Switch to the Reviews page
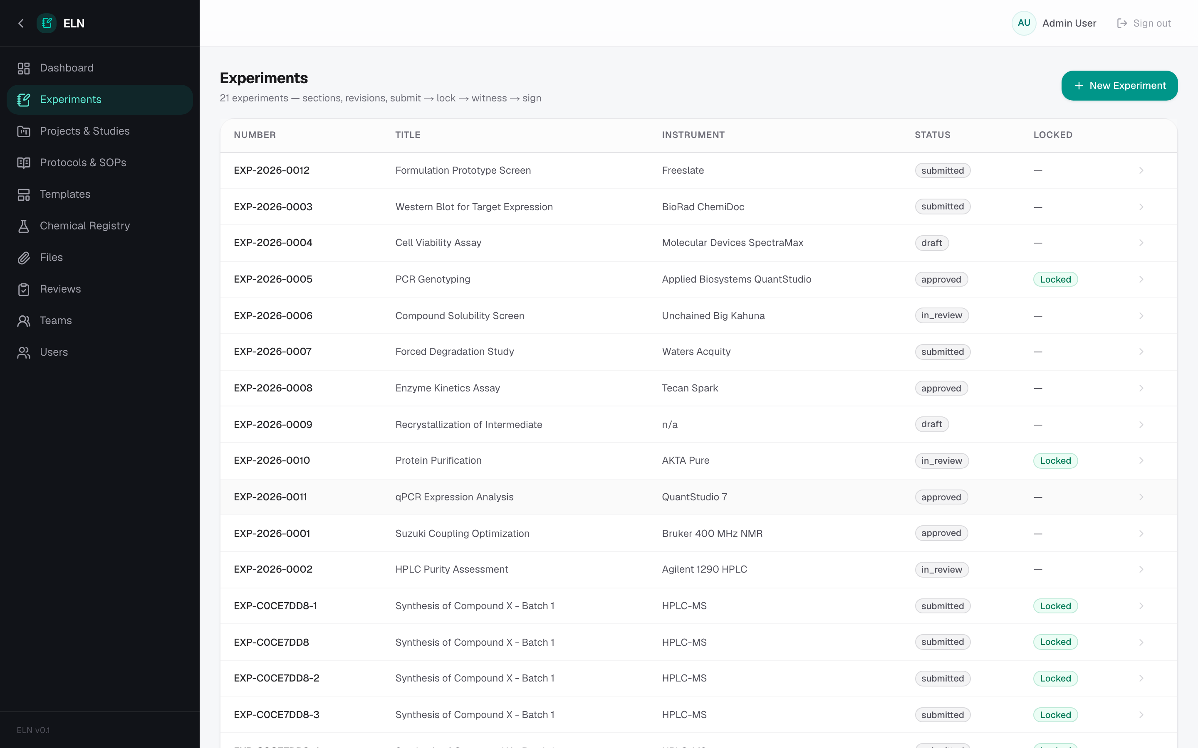Screen dimensions: 1198x748 (x=99, y=289)
